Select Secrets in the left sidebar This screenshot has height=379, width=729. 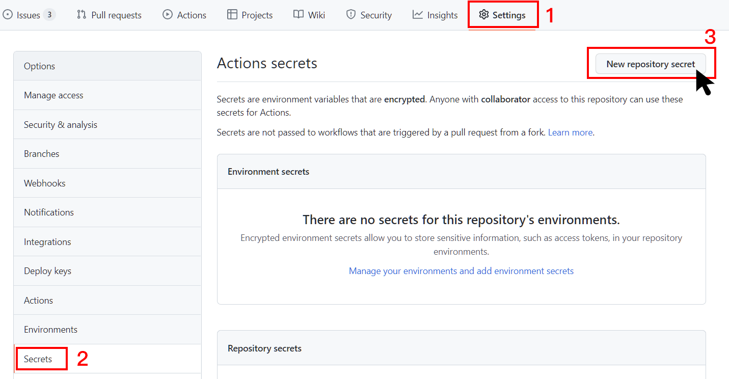[x=38, y=359]
